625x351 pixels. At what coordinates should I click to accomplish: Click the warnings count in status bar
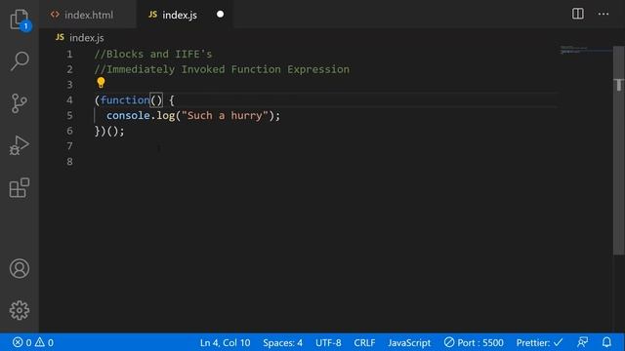pos(44,342)
